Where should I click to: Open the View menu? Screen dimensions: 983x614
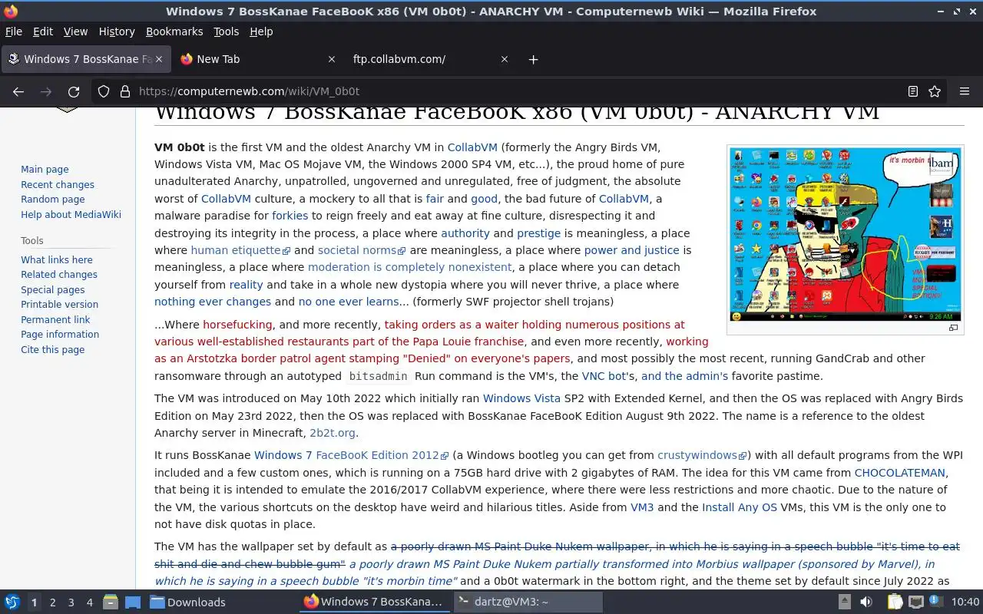tap(75, 31)
